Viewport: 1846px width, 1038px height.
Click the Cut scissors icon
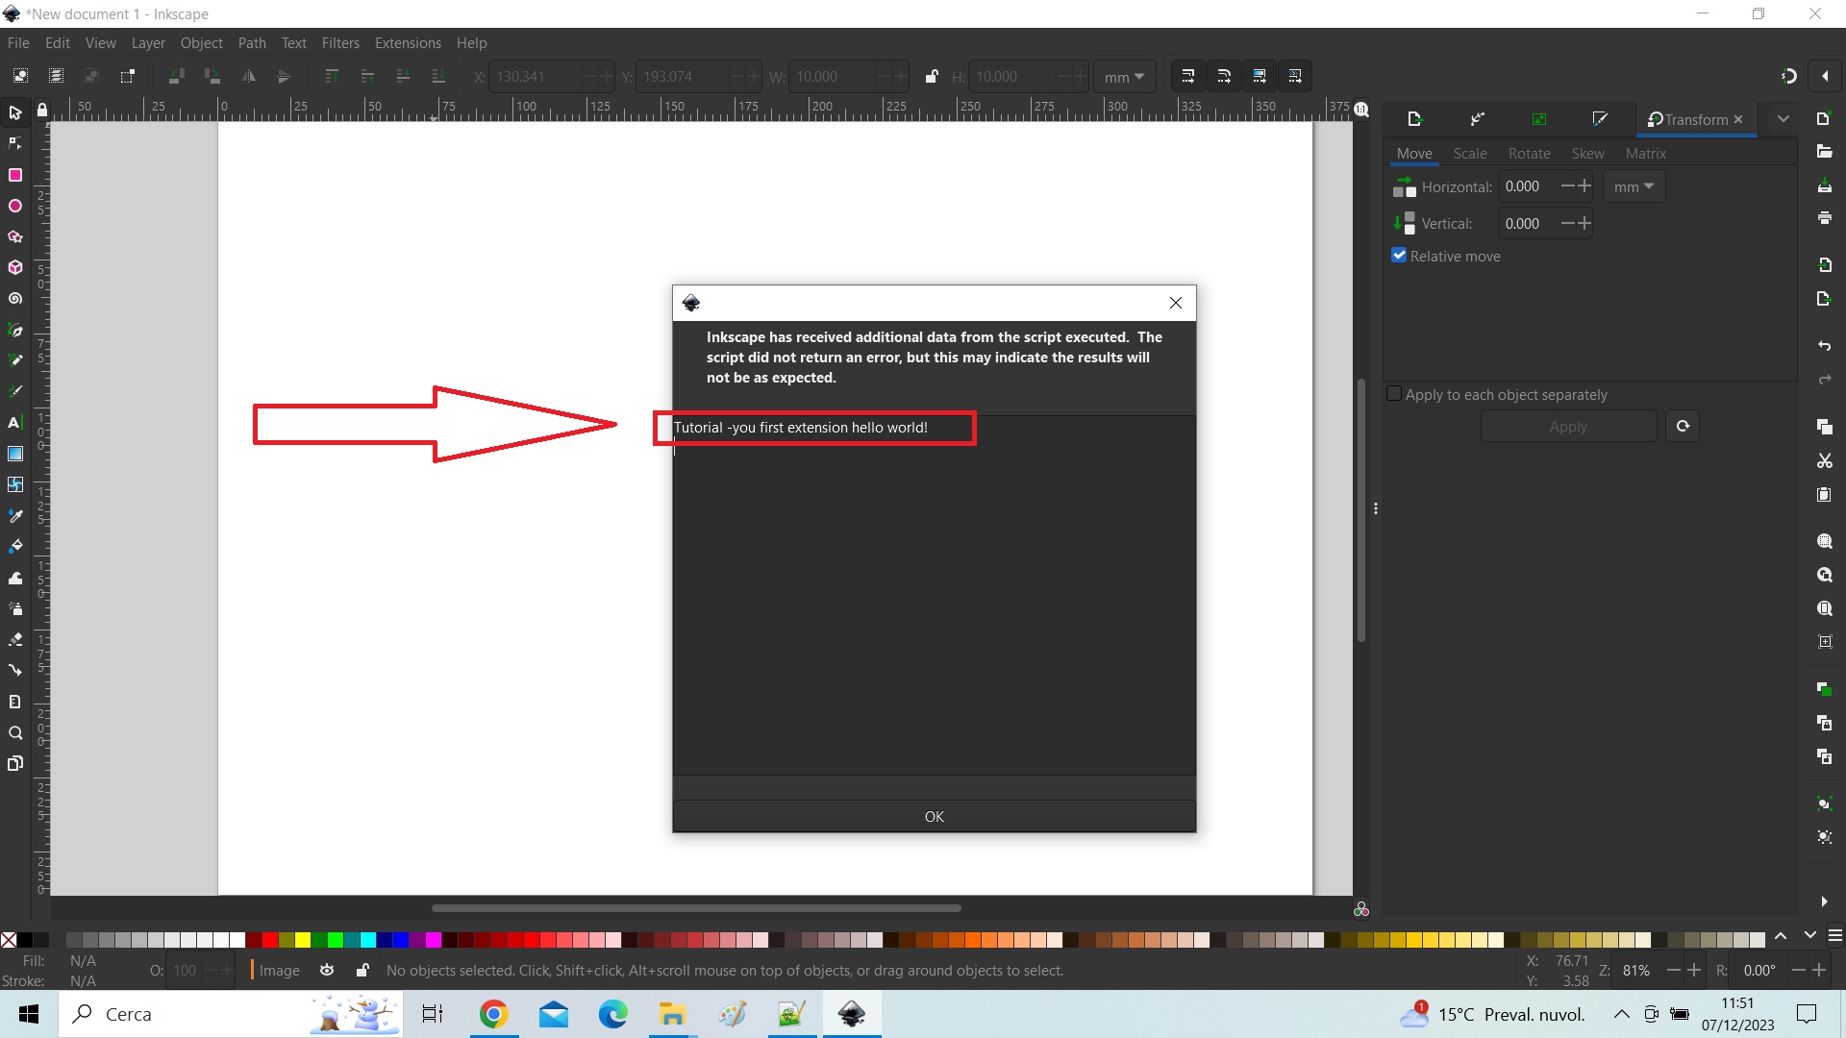click(x=1825, y=461)
